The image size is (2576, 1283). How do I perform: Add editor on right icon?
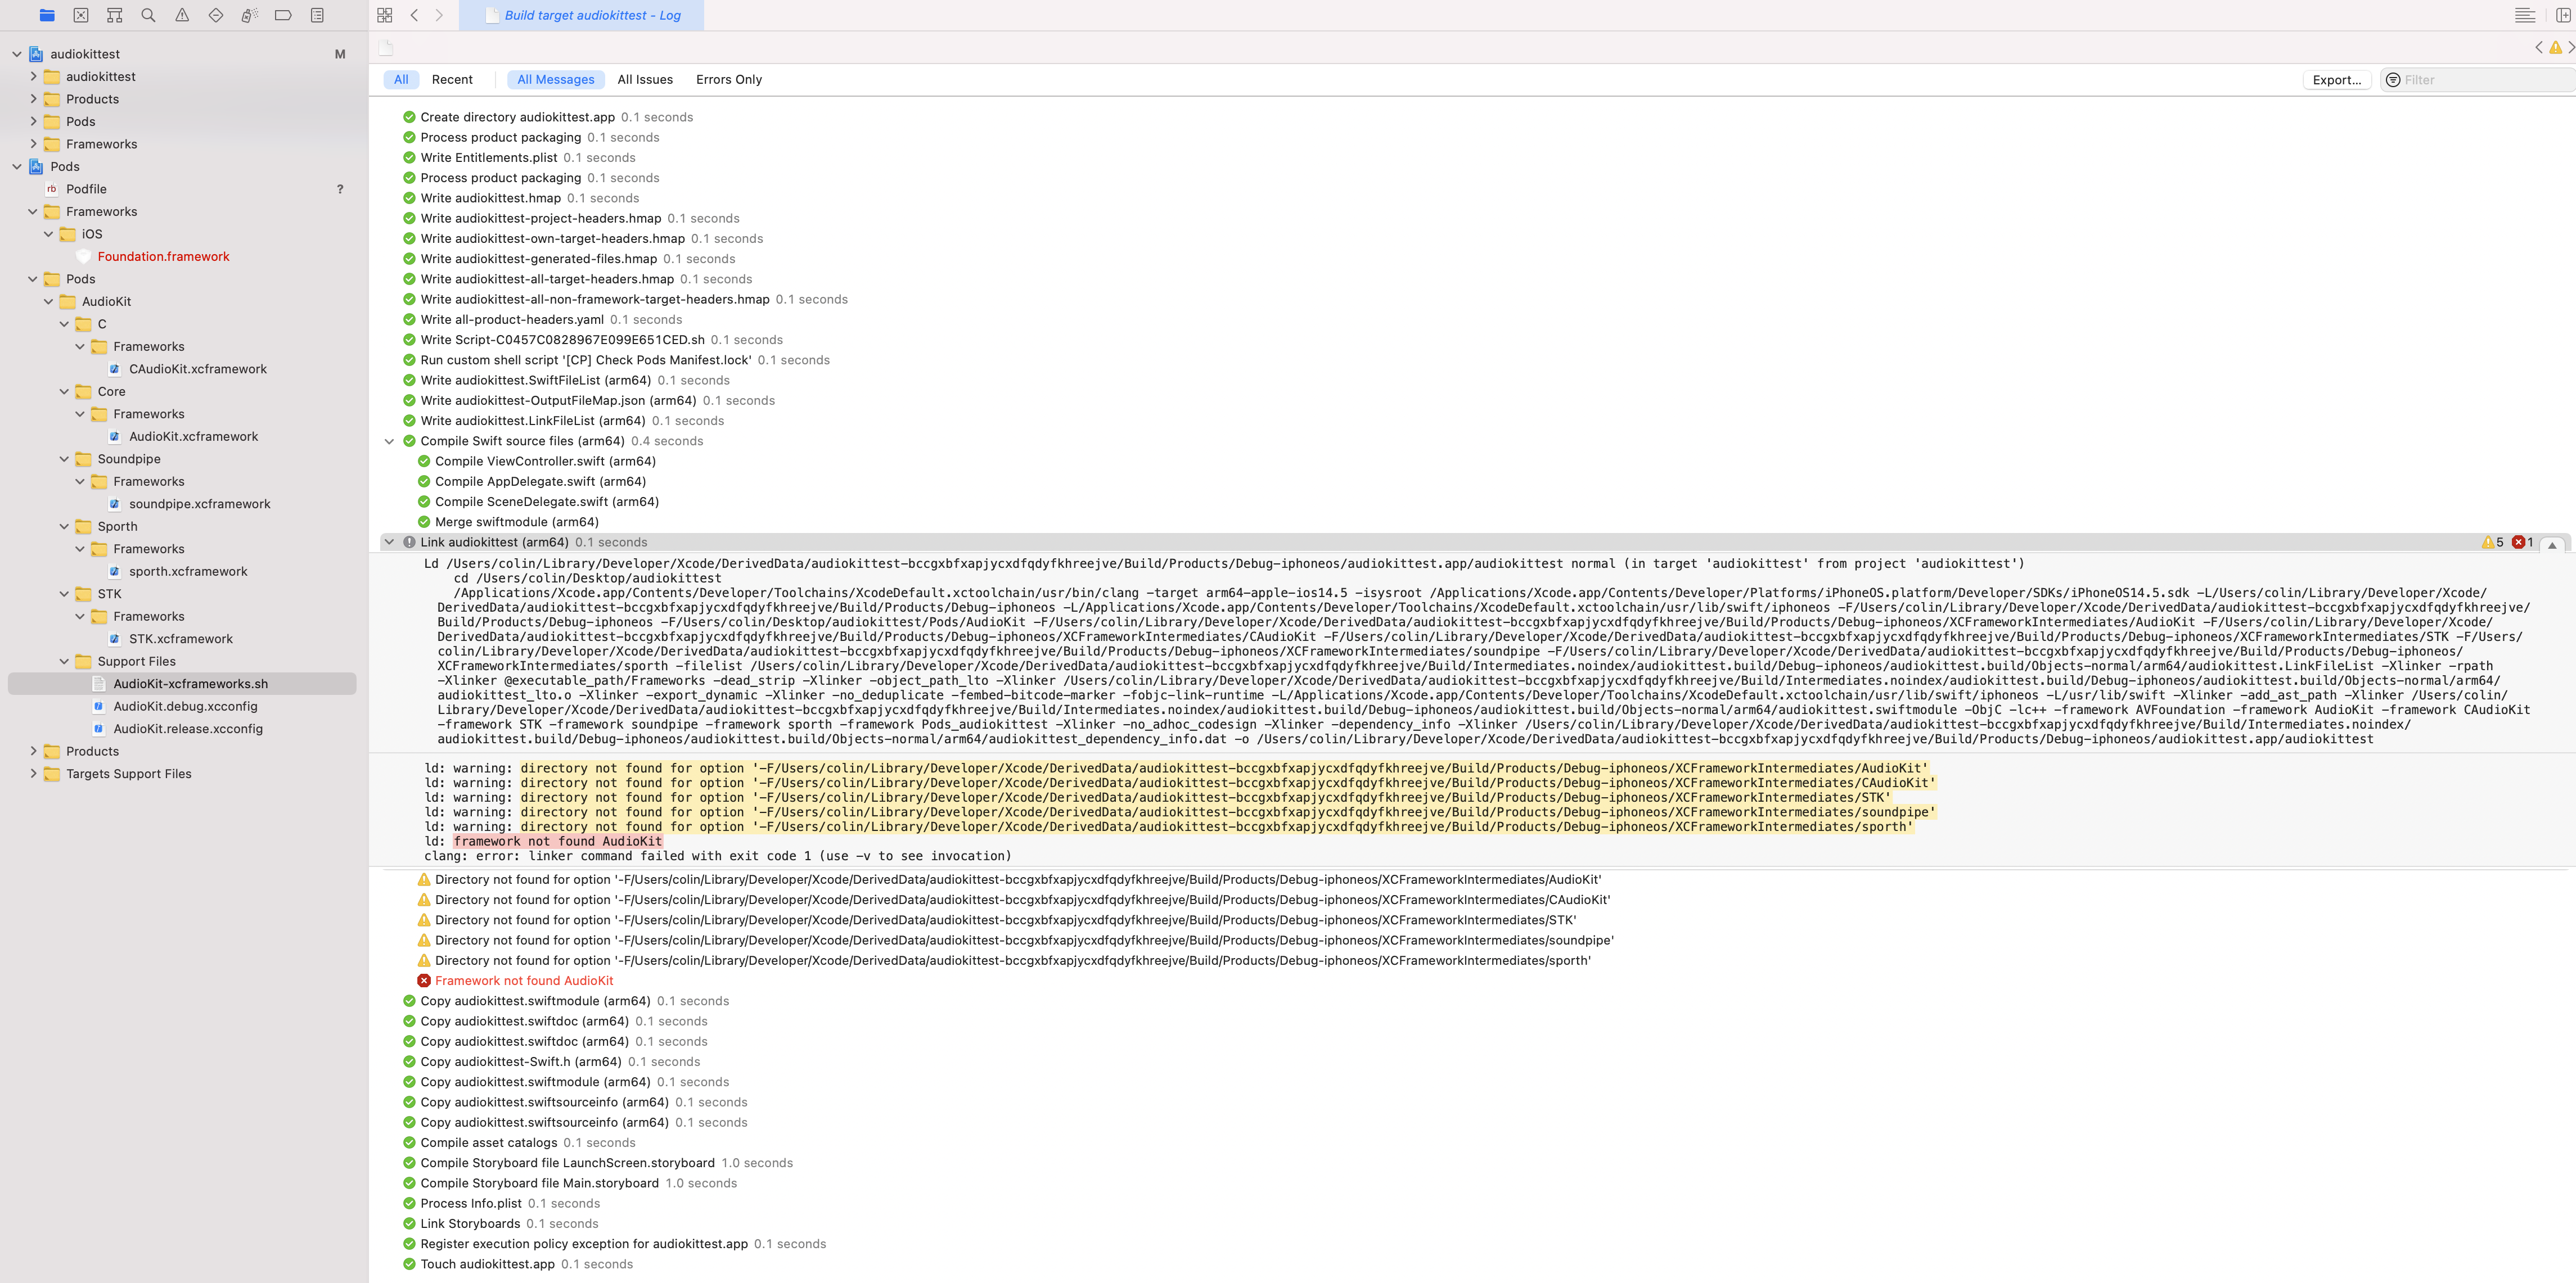coord(2564,15)
